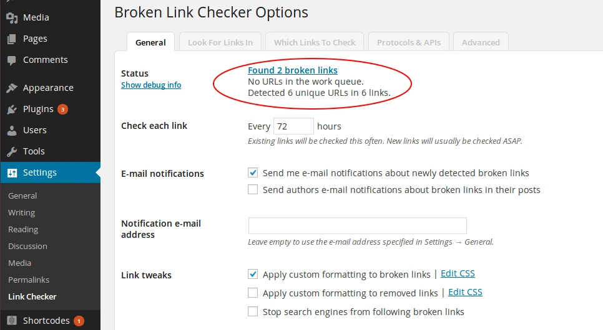Click the Media icon in sidebar
Image resolution: width=603 pixels, height=330 pixels.
coord(12,17)
